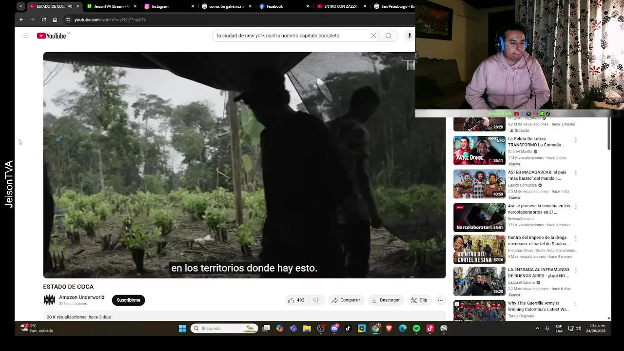Screen dimensions: 624x351
Task: Open ASÍ ES MADAGASCAR video title
Action: pos(537,175)
